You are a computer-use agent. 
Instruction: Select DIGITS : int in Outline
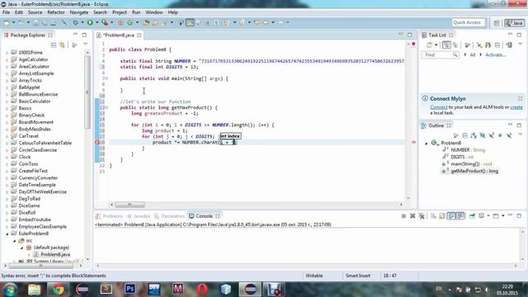(x=462, y=157)
